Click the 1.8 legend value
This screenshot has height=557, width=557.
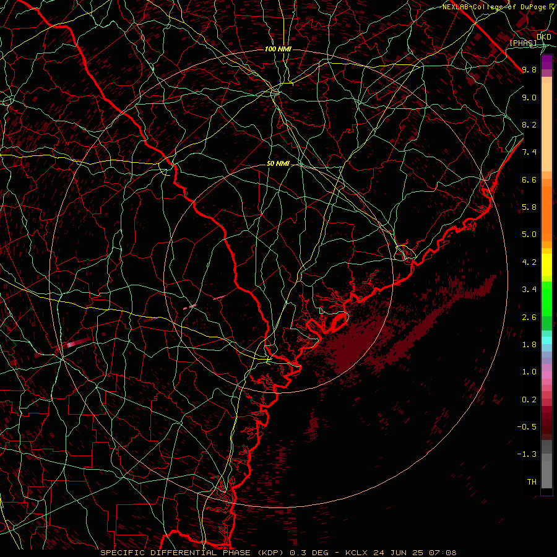529,345
